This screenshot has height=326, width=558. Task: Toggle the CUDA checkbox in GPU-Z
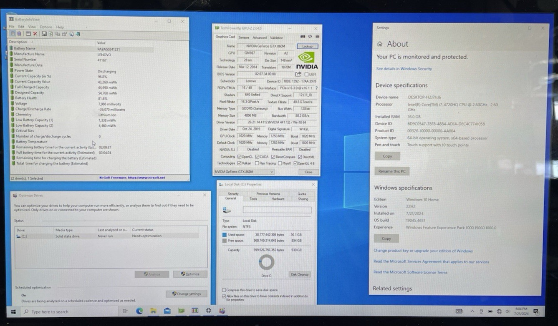click(258, 157)
